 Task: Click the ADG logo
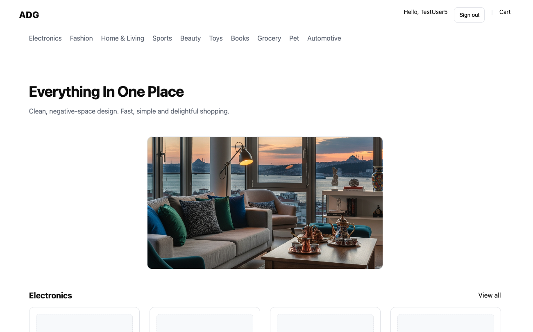(29, 15)
